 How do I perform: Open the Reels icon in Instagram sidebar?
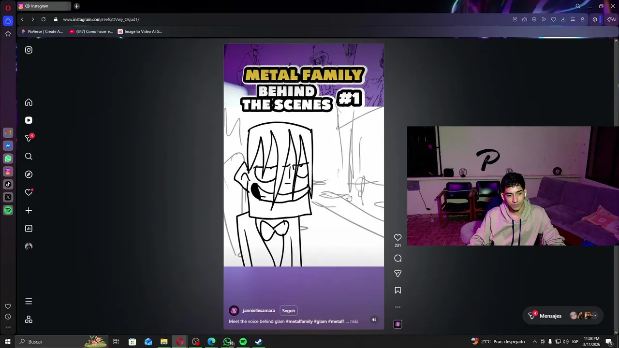pos(29,120)
